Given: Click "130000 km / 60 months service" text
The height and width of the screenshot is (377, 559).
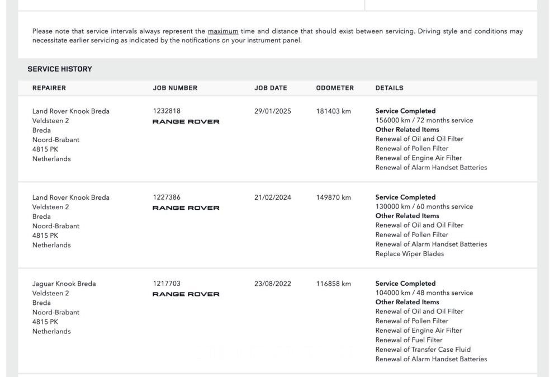Looking at the screenshot, I should (424, 206).
